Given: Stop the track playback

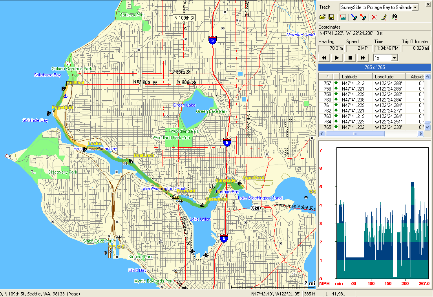Looking at the screenshot, I should pos(350,58).
